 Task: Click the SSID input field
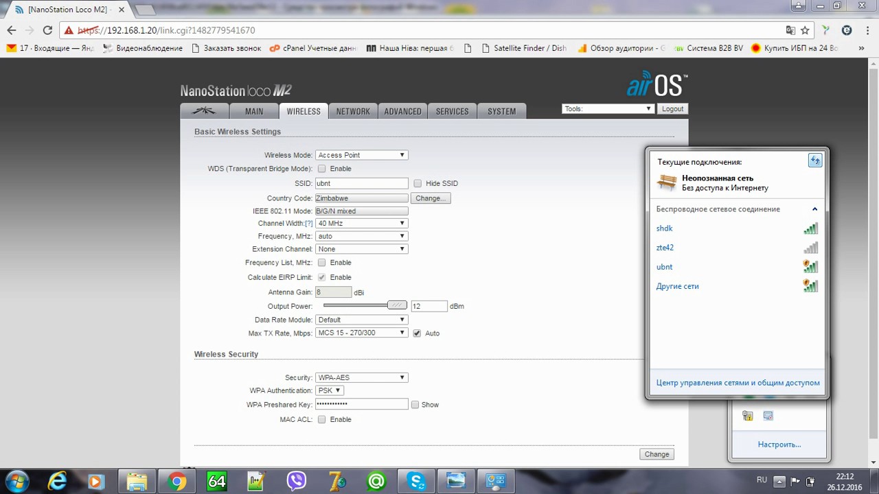pyautogui.click(x=362, y=183)
